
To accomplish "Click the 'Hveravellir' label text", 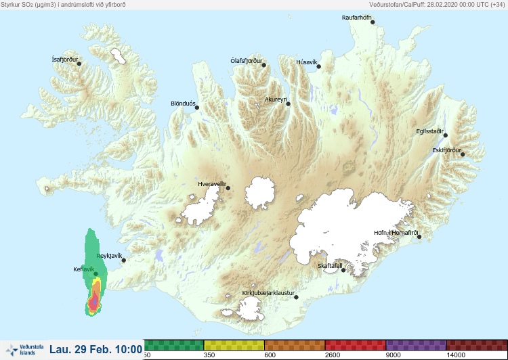I will coord(212,184).
